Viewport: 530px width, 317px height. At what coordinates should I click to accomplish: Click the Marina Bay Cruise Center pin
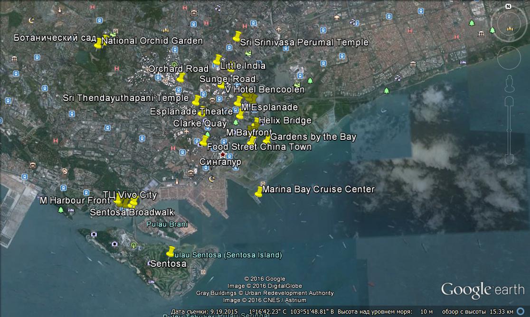coord(259,192)
